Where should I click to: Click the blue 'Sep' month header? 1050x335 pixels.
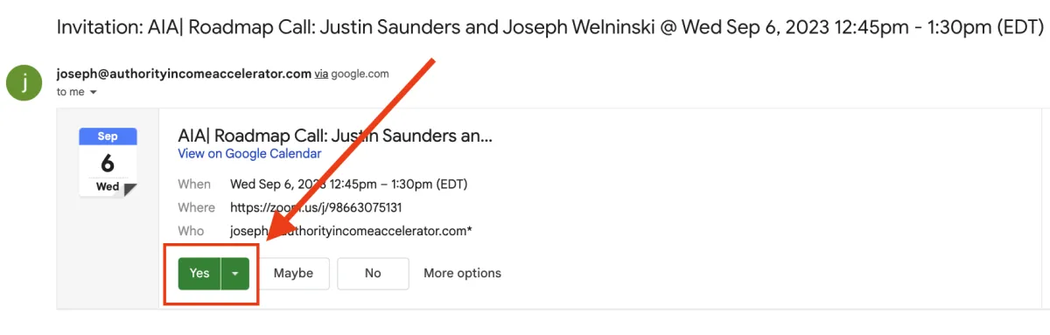tap(108, 136)
